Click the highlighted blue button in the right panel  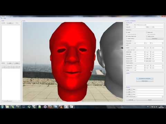(x=145, y=79)
